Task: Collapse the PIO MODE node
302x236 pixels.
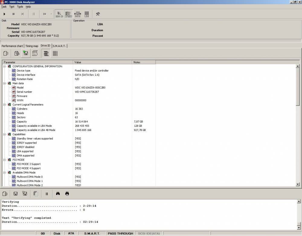Action: tap(5, 160)
